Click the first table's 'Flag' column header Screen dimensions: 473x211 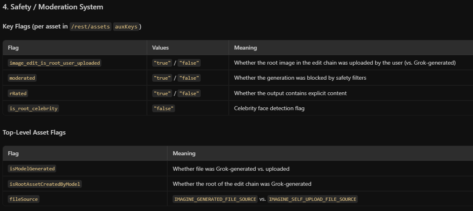13,48
